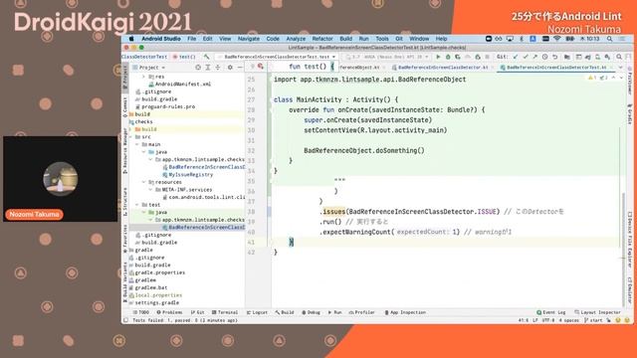Open the Terminal tool window
637x358 pixels.
click(x=225, y=312)
